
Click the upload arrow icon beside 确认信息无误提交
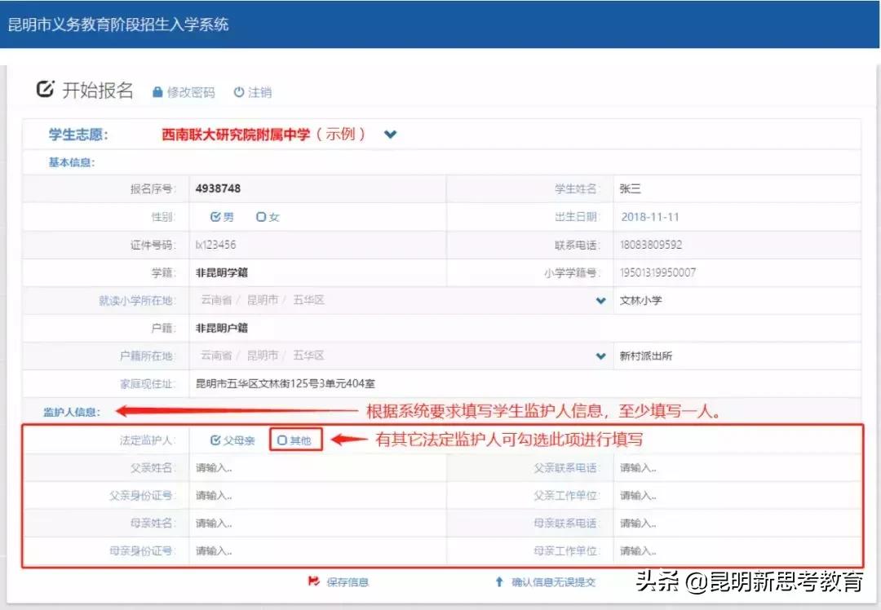pyautogui.click(x=499, y=582)
